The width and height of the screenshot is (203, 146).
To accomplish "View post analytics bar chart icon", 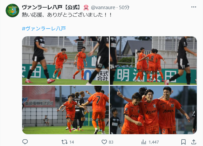I will [x=144, y=142].
